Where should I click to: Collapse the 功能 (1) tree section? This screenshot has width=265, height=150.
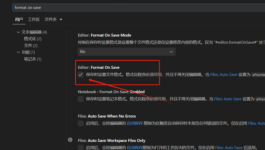pyautogui.click(x=18, y=52)
